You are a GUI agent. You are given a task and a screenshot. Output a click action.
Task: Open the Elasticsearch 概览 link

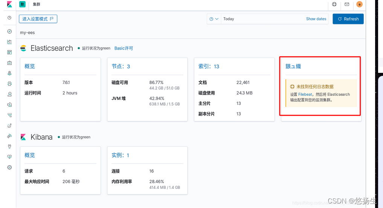click(29, 66)
